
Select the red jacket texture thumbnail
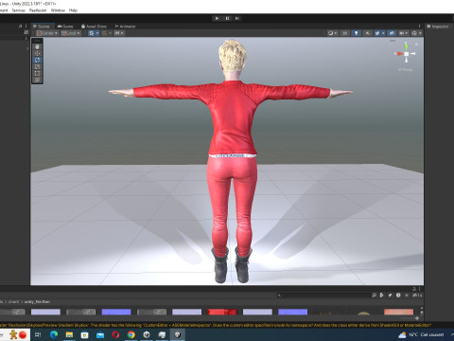click(222, 312)
